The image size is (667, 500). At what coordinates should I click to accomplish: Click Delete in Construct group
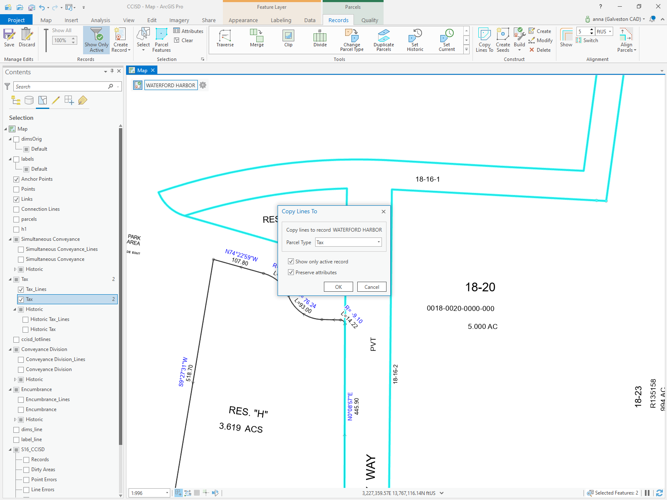pos(540,50)
